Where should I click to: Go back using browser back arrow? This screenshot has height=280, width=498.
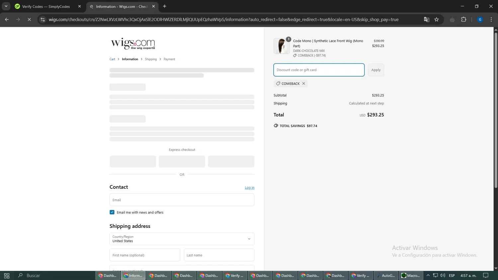click(7, 20)
